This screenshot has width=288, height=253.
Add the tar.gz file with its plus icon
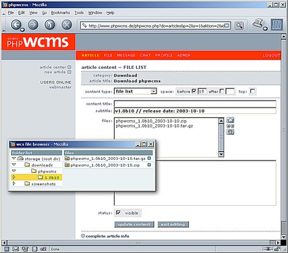pos(149,159)
